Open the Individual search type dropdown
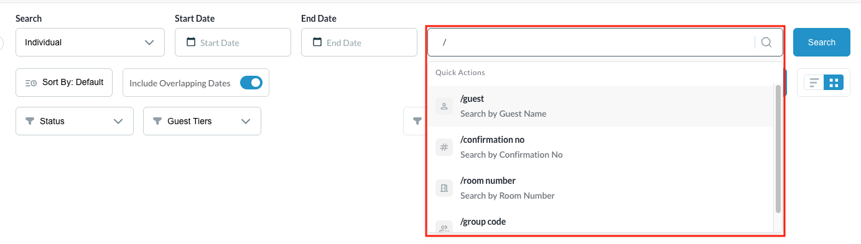This screenshot has height=244, width=861. (x=90, y=42)
